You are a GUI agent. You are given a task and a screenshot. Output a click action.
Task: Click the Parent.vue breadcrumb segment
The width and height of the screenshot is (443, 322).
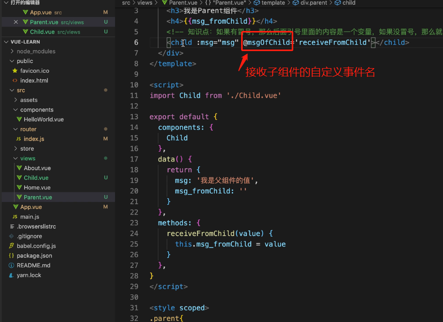click(x=183, y=3)
